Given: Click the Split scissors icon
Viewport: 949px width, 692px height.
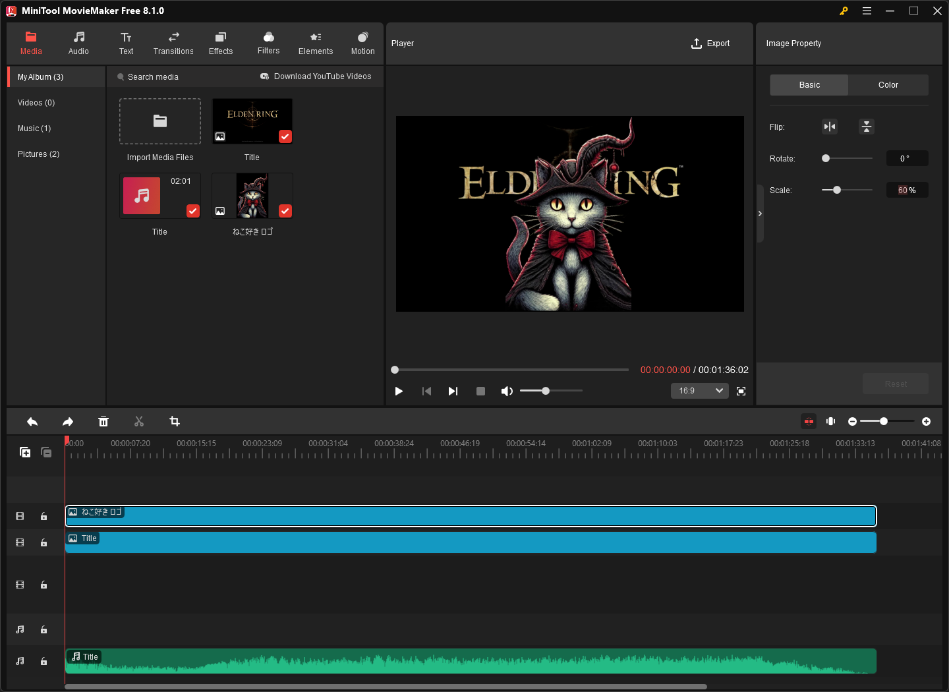Looking at the screenshot, I should click(139, 422).
